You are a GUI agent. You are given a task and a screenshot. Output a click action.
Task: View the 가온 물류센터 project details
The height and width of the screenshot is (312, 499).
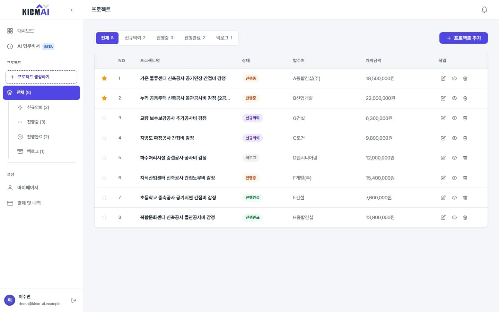[x=454, y=78]
